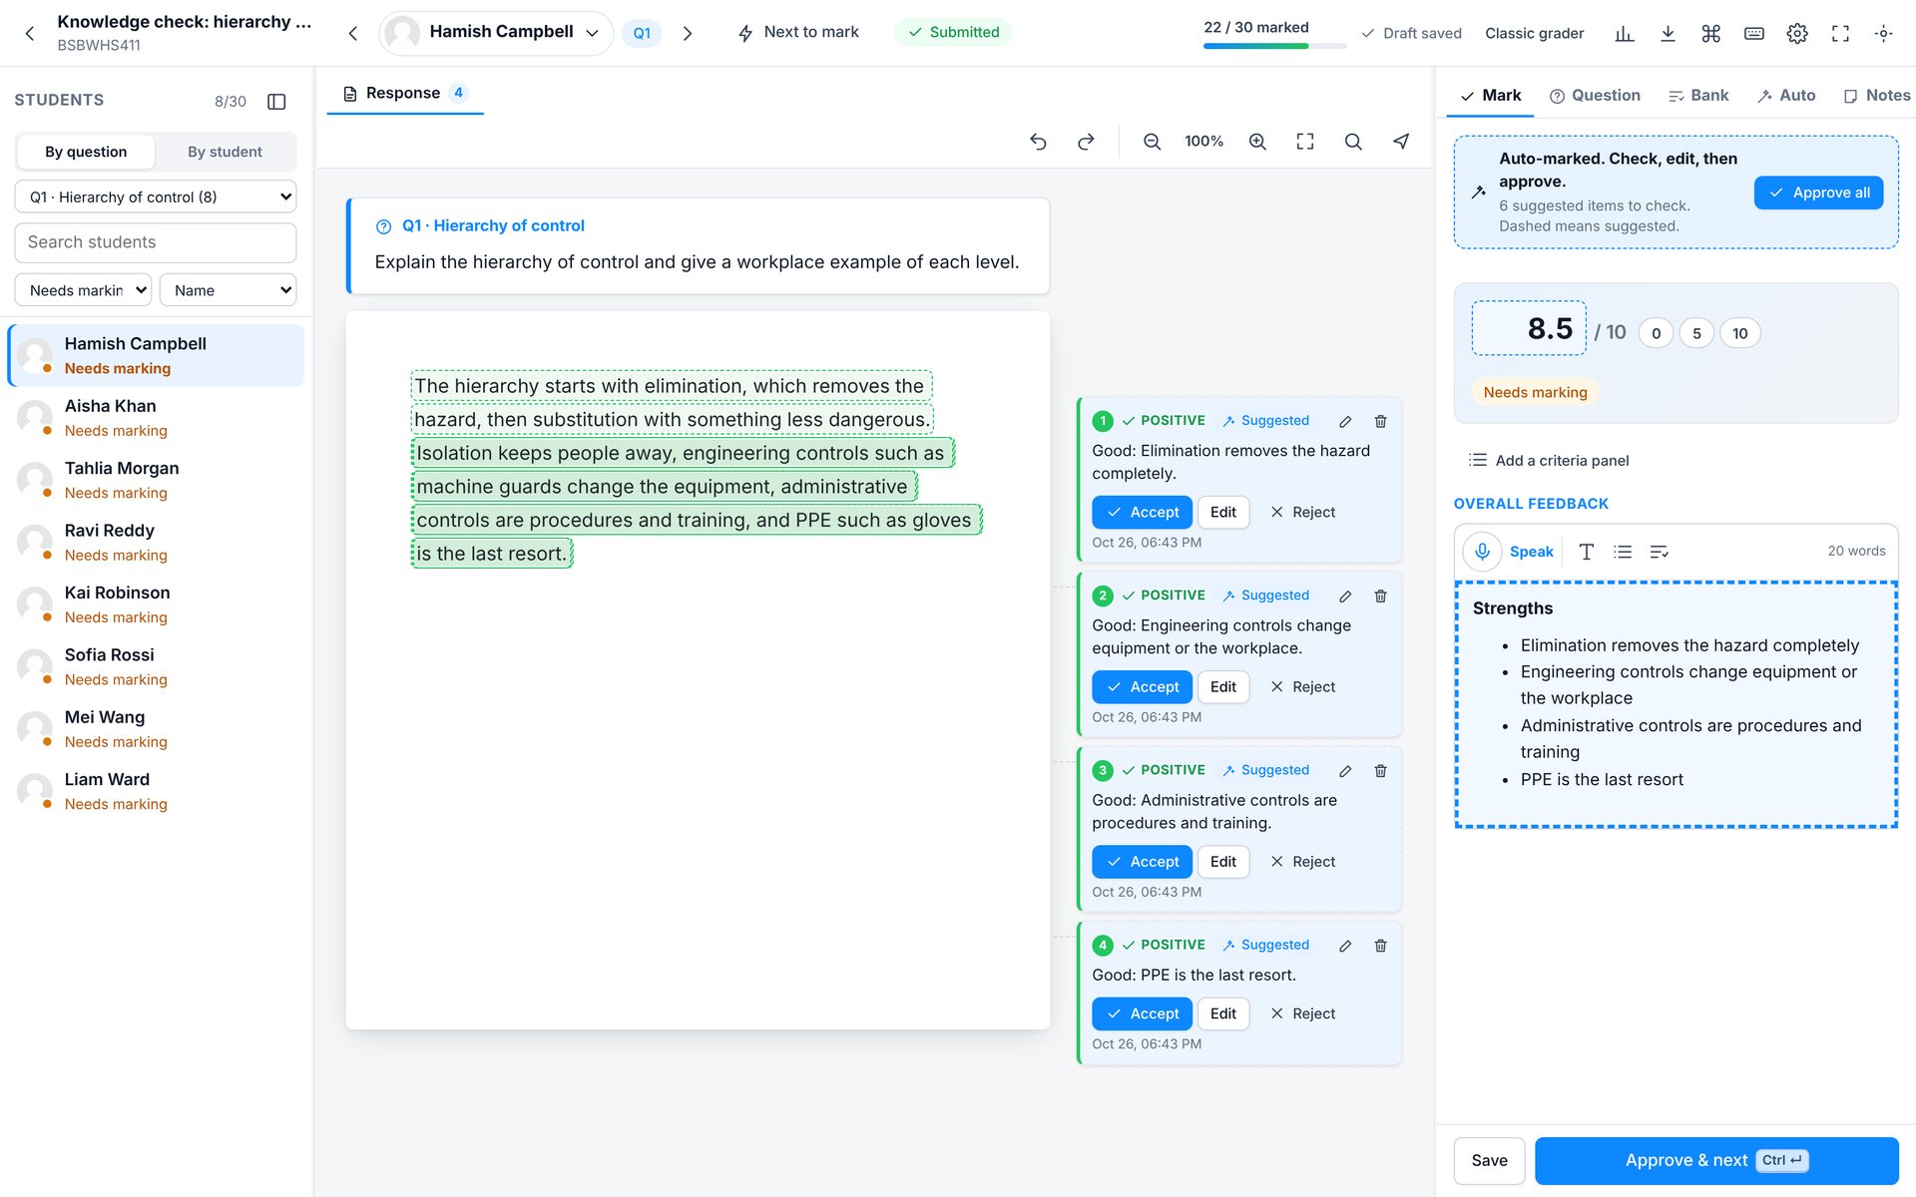Open the Q1 Hierarchy of control dropdown

[156, 197]
